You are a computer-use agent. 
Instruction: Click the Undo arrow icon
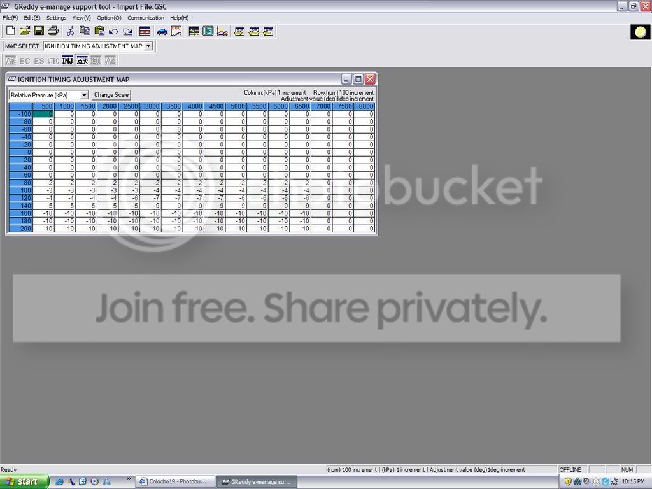tap(113, 31)
